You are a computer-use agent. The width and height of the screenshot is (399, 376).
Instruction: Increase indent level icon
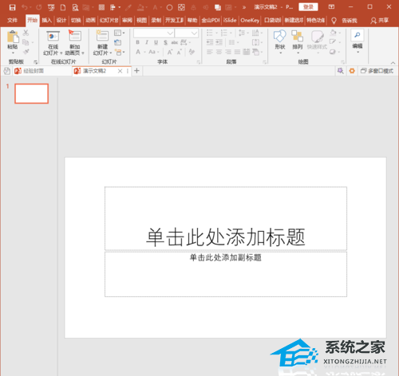coord(219,42)
